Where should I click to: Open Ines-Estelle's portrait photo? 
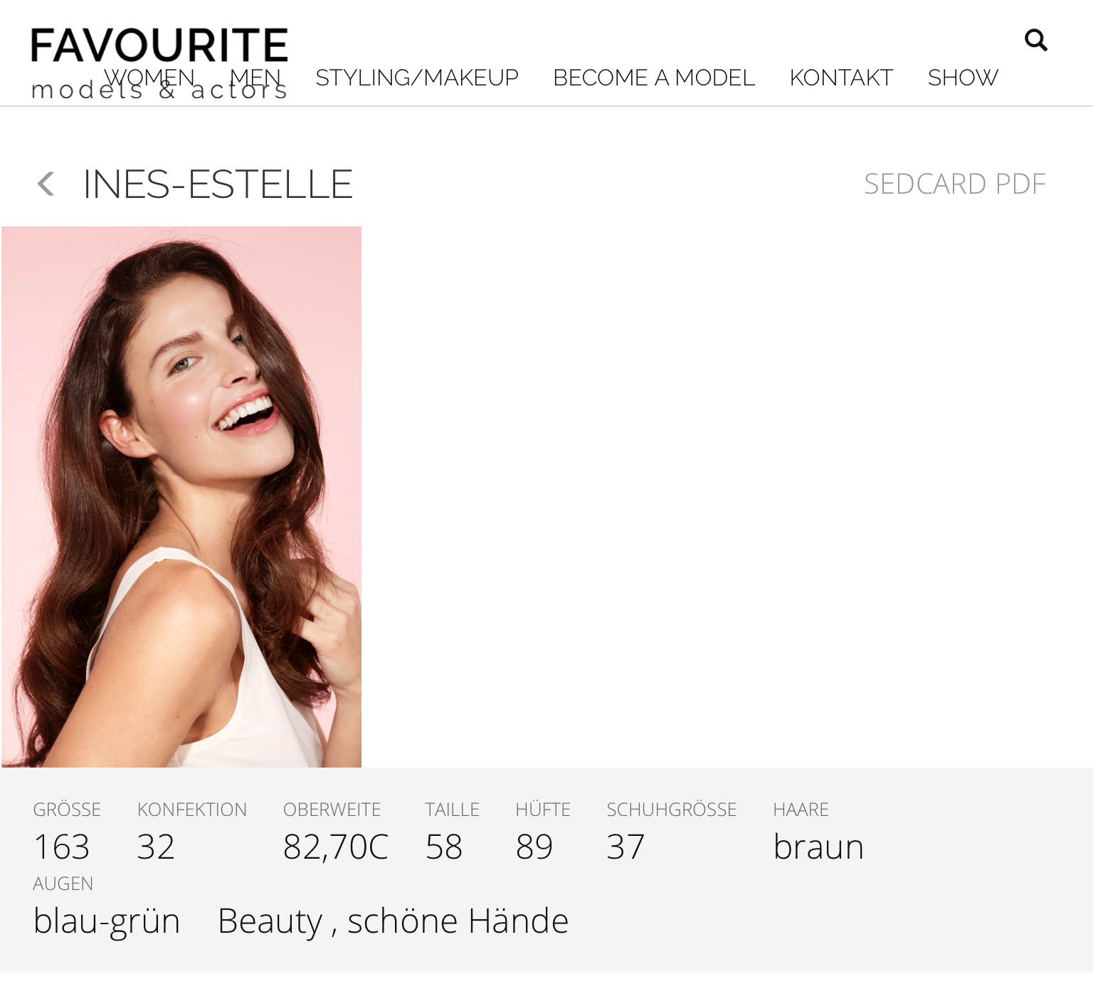pos(181,497)
